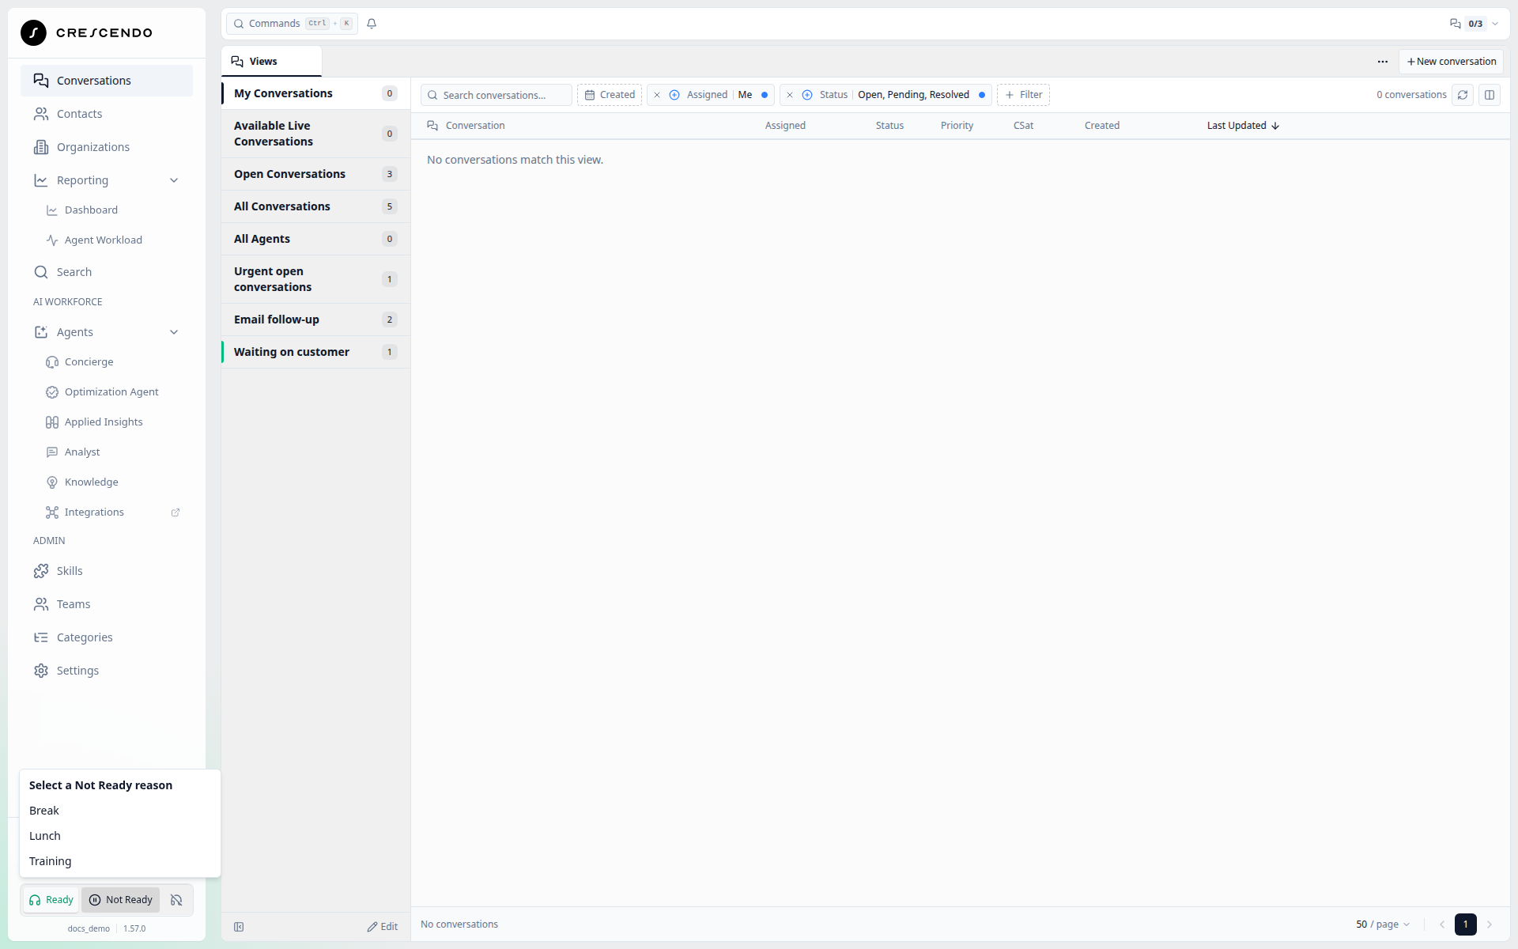
Task: Click the Crescendo logo
Action: click(x=86, y=32)
